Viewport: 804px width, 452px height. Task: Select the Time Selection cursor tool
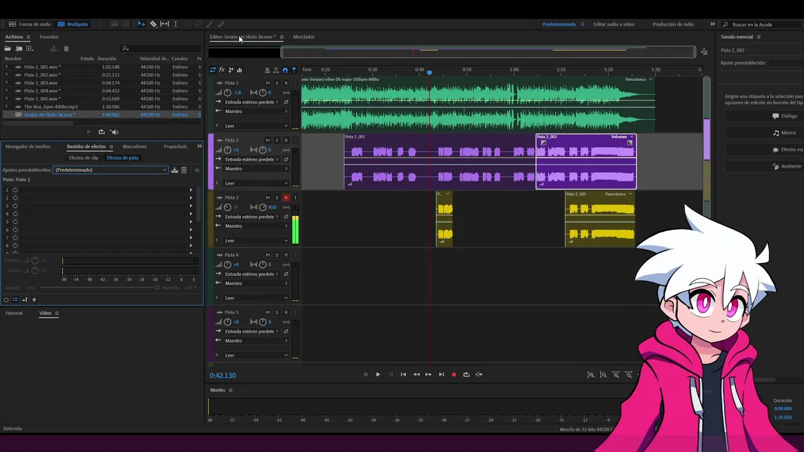(175, 24)
